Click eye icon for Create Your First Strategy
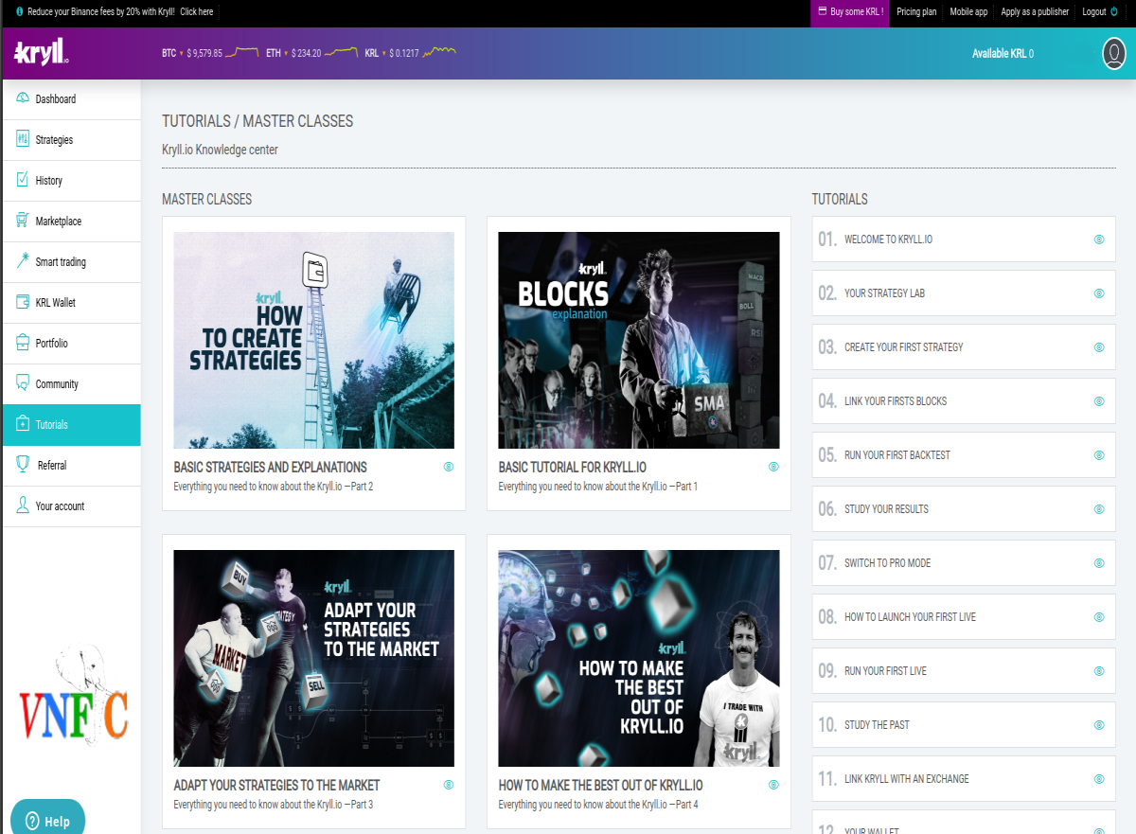The width and height of the screenshot is (1136, 834). [1099, 347]
